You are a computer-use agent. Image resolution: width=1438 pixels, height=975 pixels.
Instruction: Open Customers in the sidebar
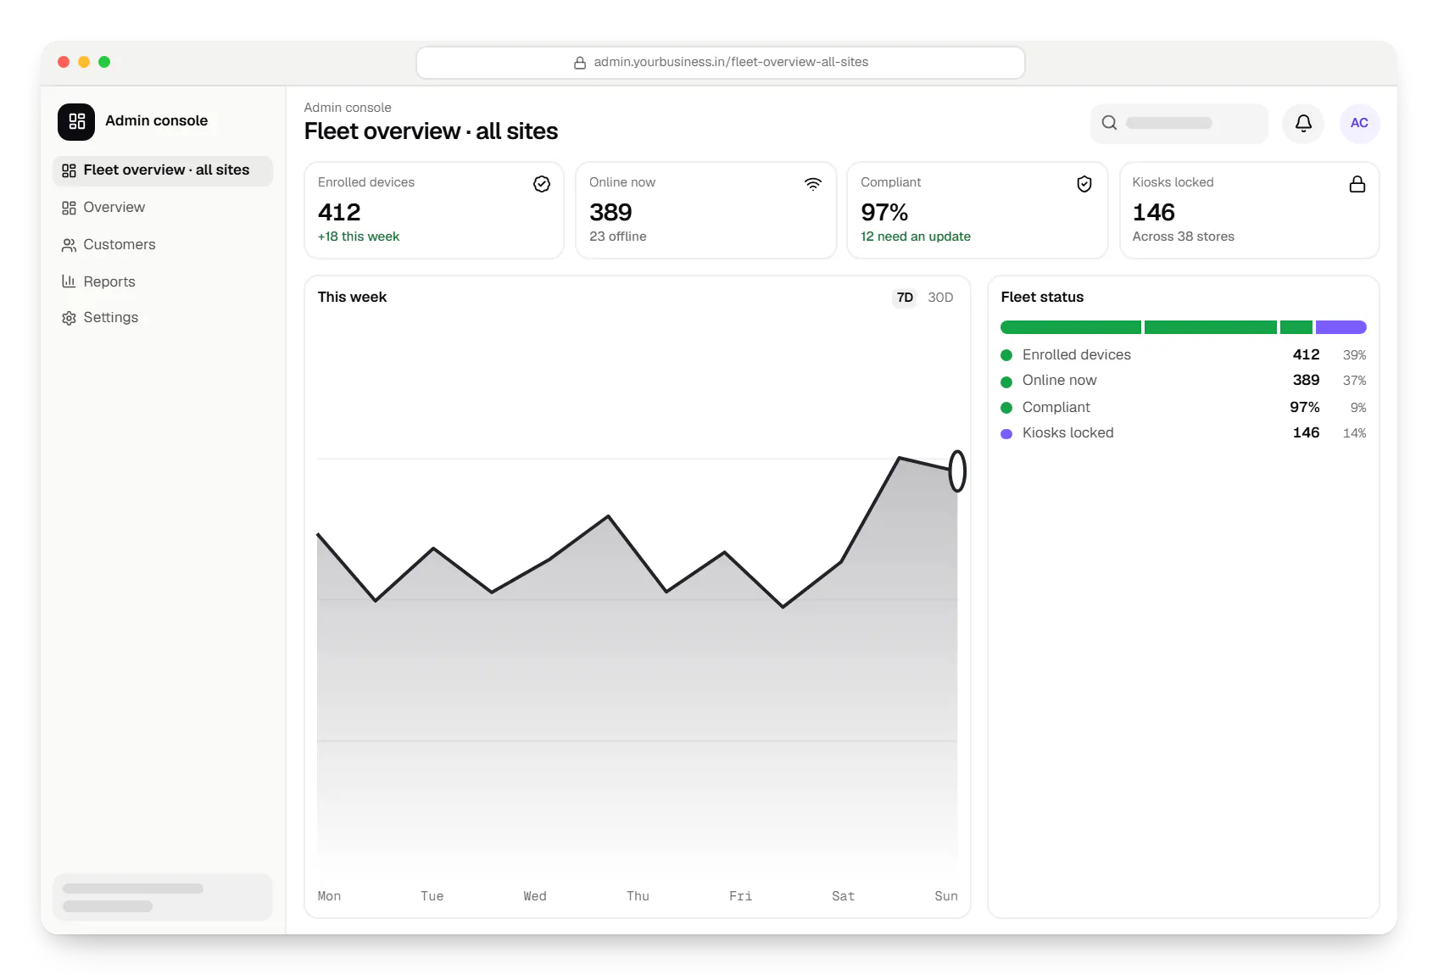(163, 245)
